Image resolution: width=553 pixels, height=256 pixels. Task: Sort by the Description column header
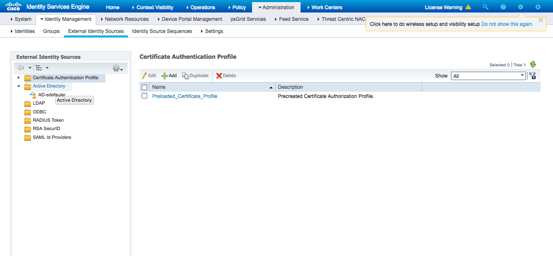coord(349,87)
